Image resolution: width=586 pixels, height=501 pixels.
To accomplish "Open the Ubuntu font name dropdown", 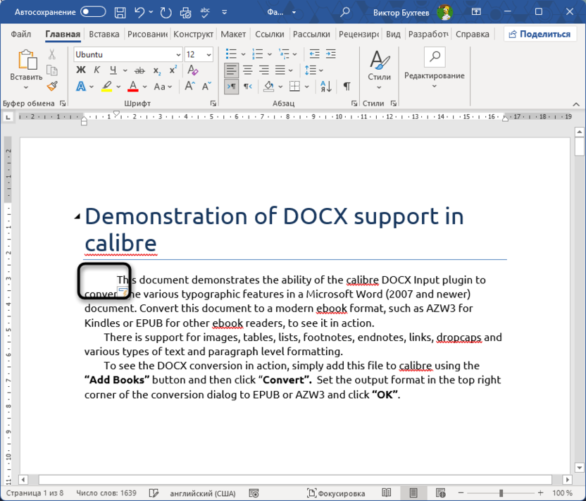I will (x=177, y=54).
